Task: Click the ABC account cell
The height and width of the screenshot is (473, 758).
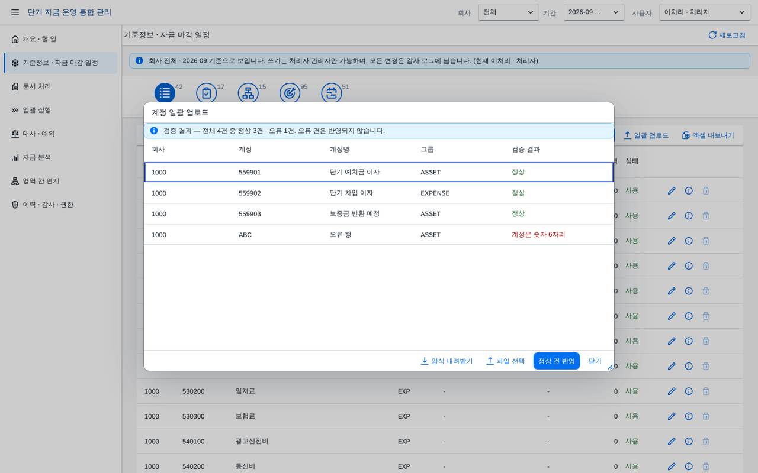Action: 245,235
